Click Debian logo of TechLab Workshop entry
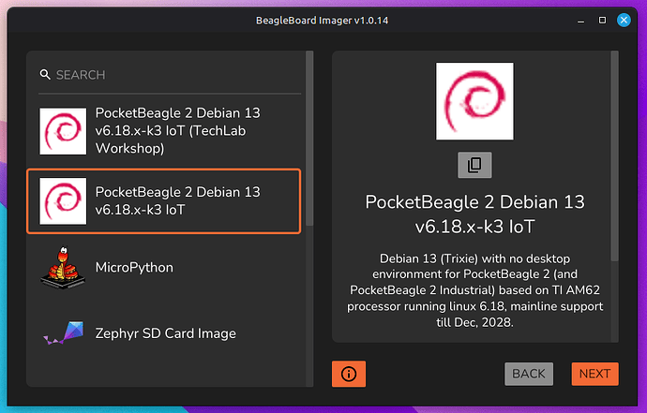647x413 pixels. point(63,131)
